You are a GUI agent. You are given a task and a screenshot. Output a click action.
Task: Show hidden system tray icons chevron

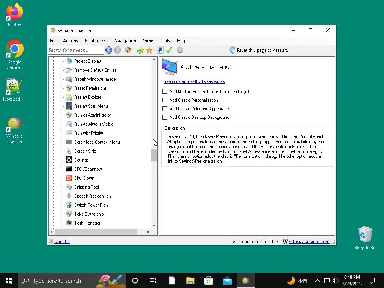coord(317,280)
